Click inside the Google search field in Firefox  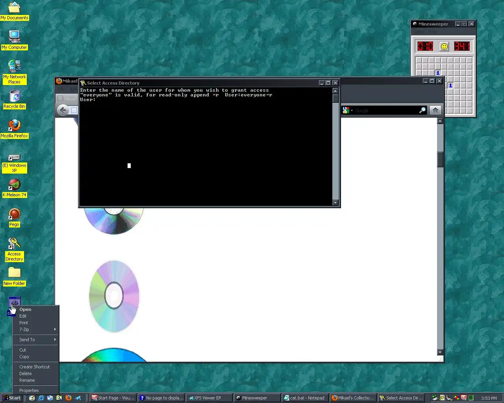point(386,111)
